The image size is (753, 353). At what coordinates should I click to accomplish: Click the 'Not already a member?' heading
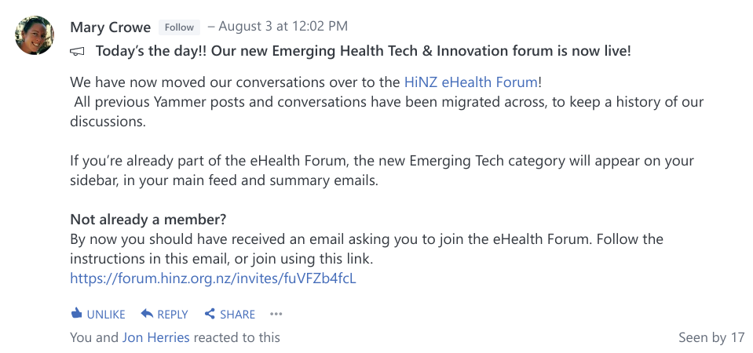[148, 220]
